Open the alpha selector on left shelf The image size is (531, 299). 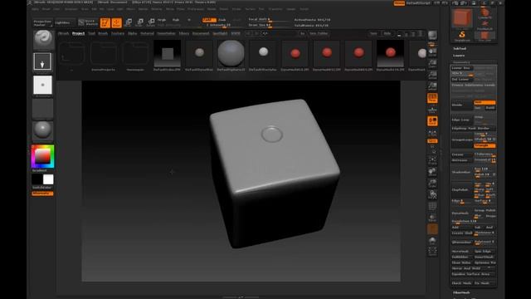(42, 85)
